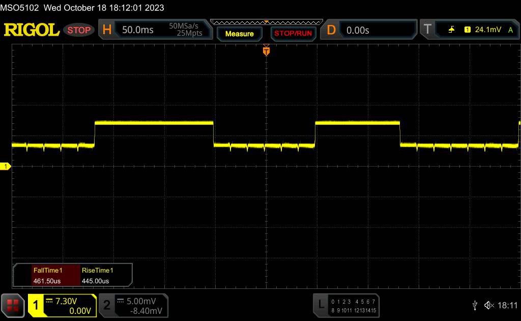
Task: Toggle channel 2 on or off
Action: (107, 305)
